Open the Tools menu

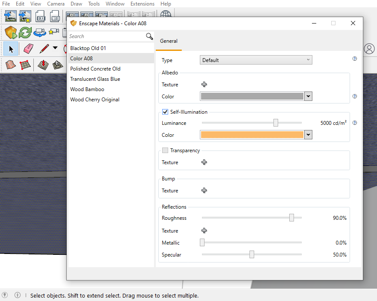click(94, 4)
